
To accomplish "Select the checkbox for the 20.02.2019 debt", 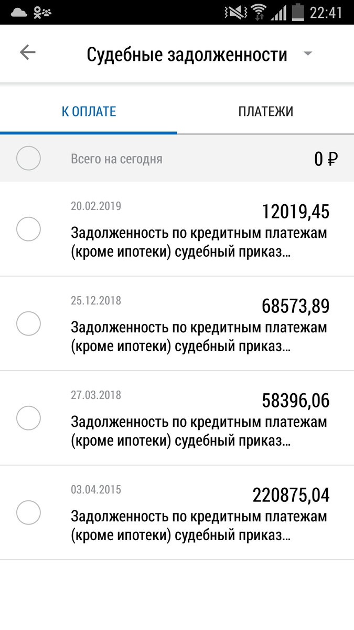I will 28,229.
